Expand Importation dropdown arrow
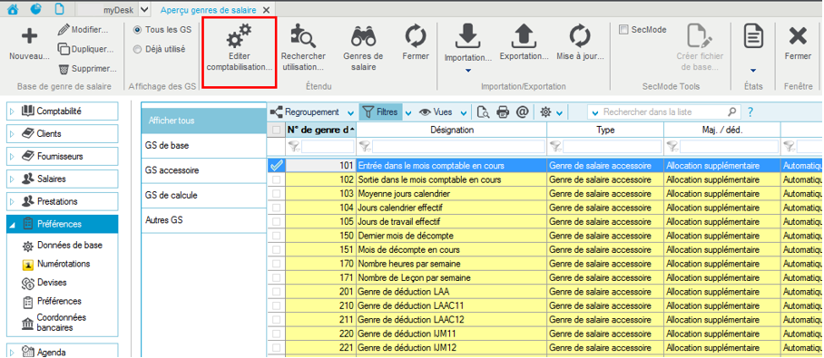The image size is (824, 358). click(x=468, y=71)
